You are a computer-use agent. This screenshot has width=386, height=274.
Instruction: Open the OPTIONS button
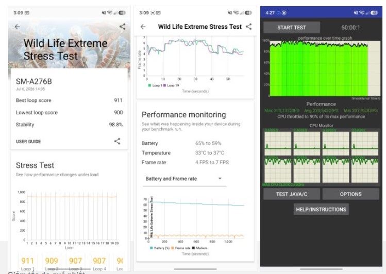tap(351, 194)
